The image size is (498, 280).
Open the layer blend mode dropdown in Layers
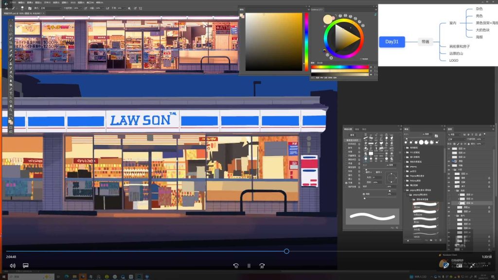456,139
